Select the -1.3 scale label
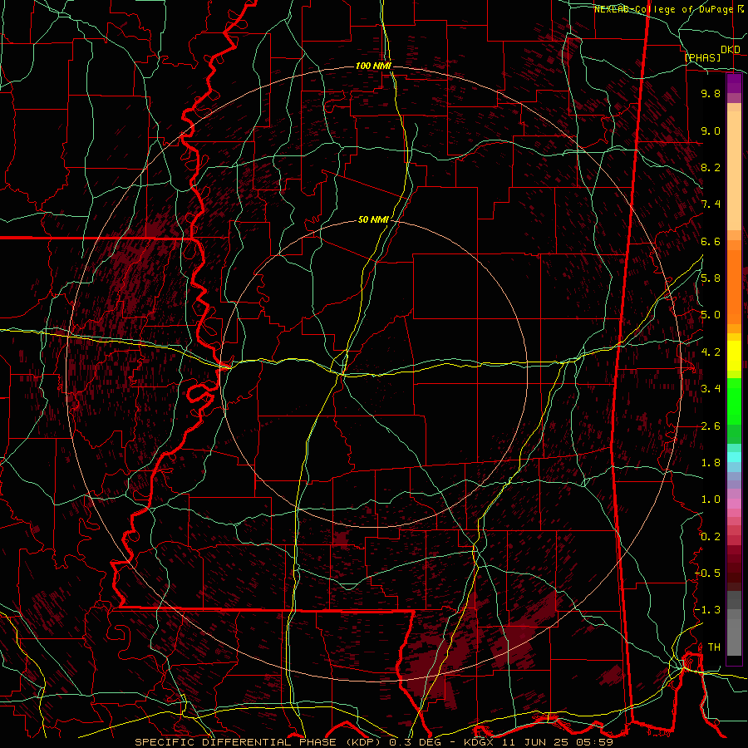 pos(707,610)
